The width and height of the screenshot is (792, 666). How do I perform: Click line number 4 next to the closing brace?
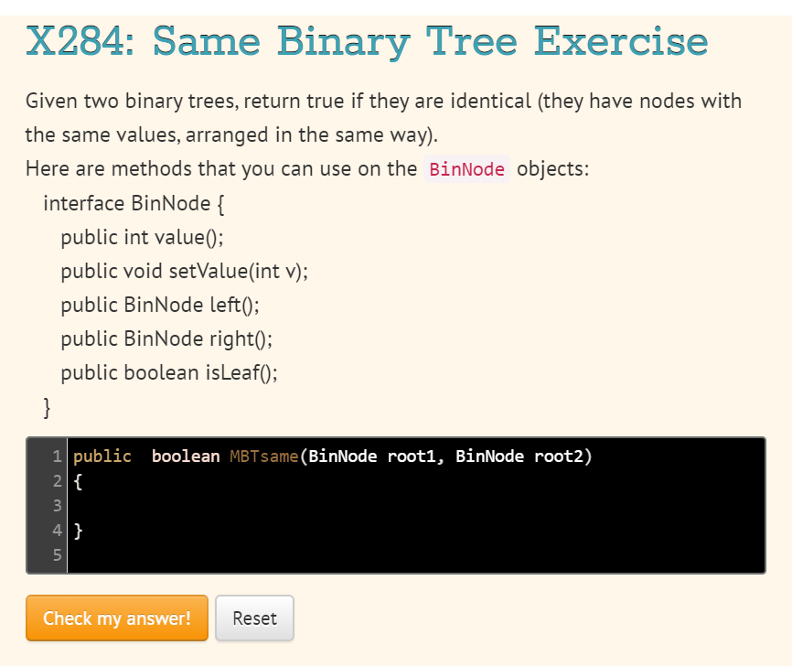57,530
